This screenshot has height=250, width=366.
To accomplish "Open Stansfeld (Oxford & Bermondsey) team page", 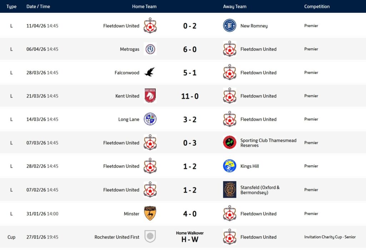I will [x=260, y=190].
